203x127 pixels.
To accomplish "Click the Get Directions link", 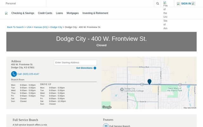I will 84,68.
